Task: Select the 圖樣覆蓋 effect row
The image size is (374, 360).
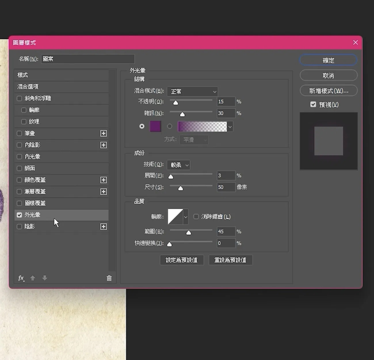Action: pyautogui.click(x=61, y=203)
